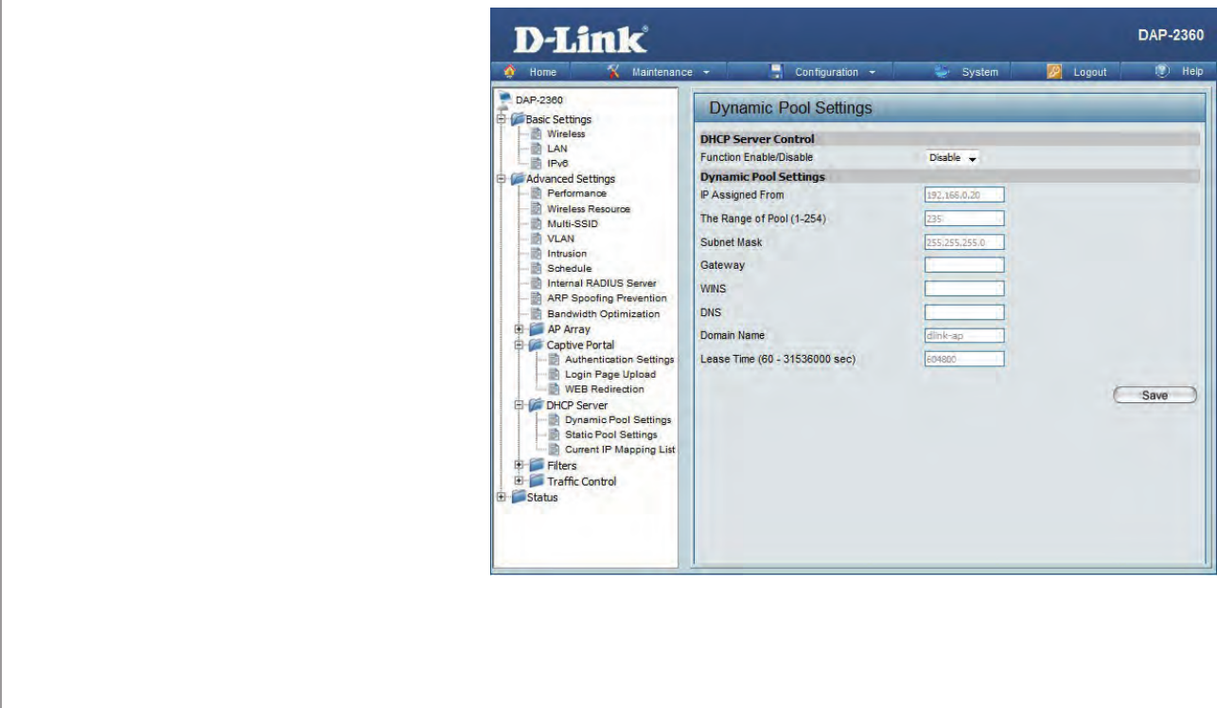This screenshot has height=708, width=1217.
Task: Click the Bandwidth Optimization page icon
Action: (x=537, y=314)
